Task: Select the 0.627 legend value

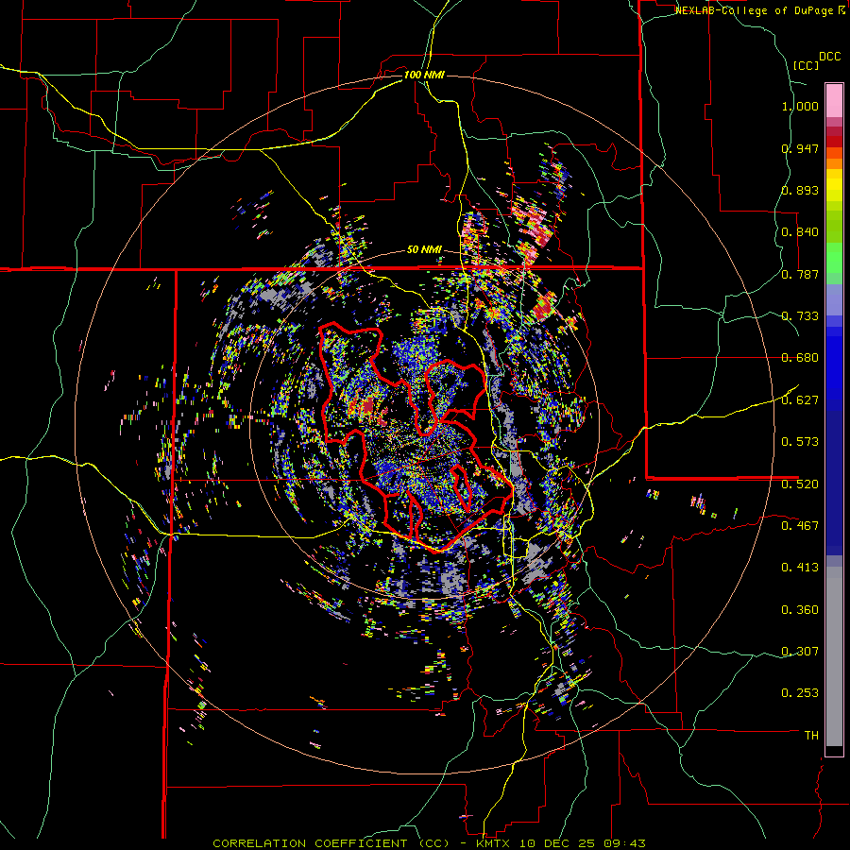Action: [800, 400]
